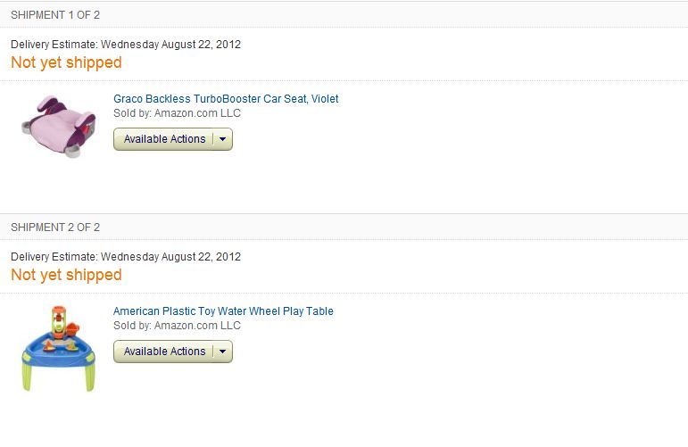Click the Sold by label under play table

click(x=132, y=326)
